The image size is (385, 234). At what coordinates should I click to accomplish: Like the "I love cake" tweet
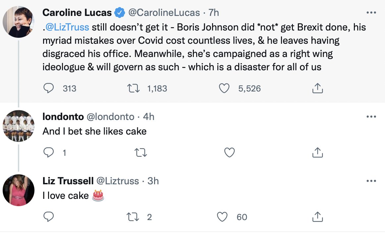(222, 217)
